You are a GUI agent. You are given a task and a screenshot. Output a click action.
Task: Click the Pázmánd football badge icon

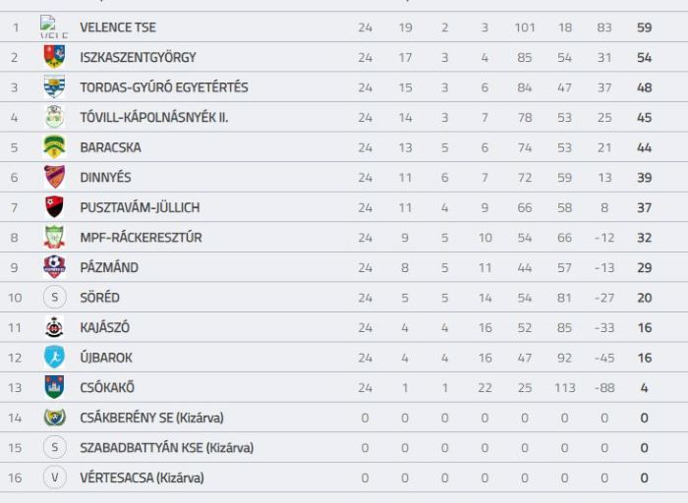[x=54, y=267]
